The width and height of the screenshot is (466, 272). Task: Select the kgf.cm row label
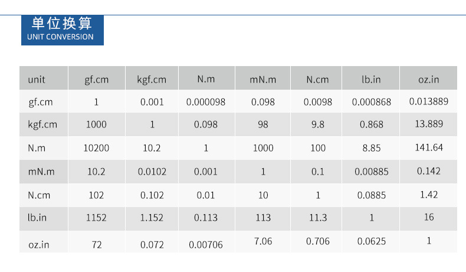tap(44, 124)
